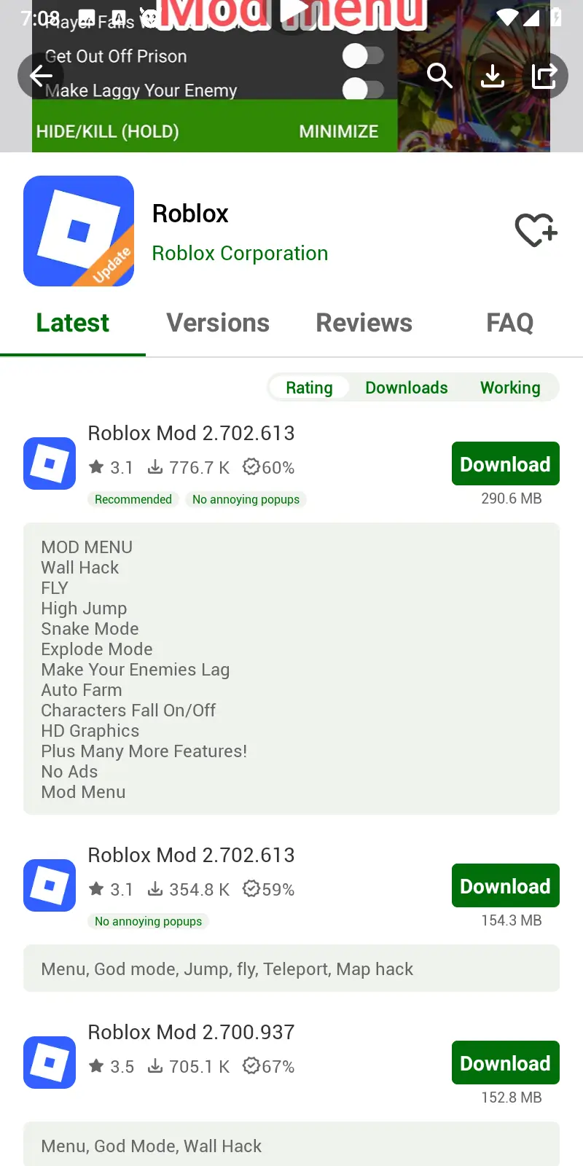This screenshot has height=1166, width=583.
Task: Sort mods by Downloads
Action: coord(407,388)
